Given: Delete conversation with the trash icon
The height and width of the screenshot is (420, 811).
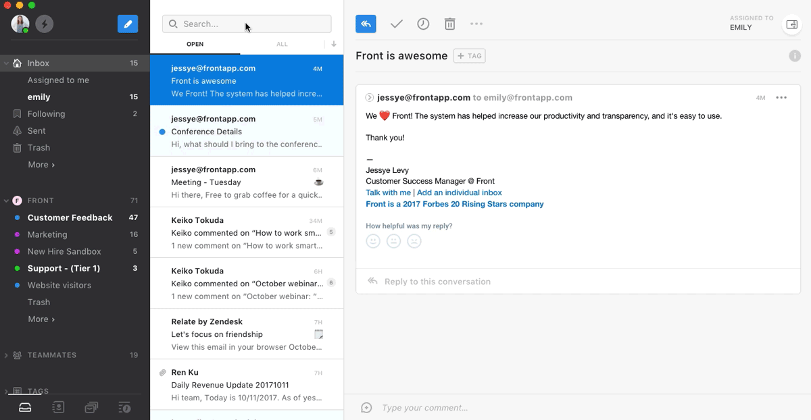Looking at the screenshot, I should point(449,24).
